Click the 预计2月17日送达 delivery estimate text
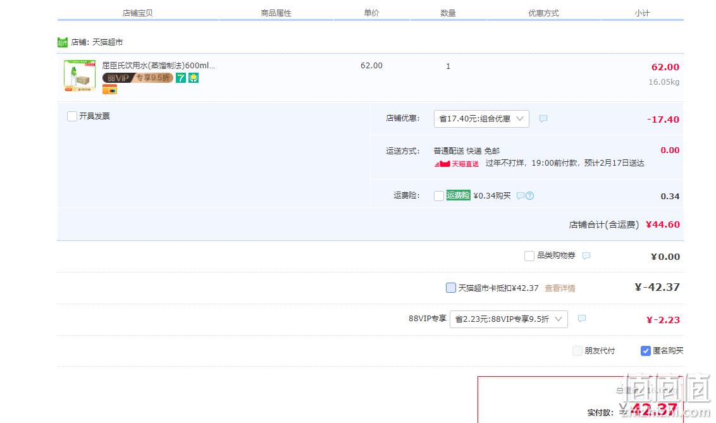Image resolution: width=716 pixels, height=423 pixels. [614, 163]
